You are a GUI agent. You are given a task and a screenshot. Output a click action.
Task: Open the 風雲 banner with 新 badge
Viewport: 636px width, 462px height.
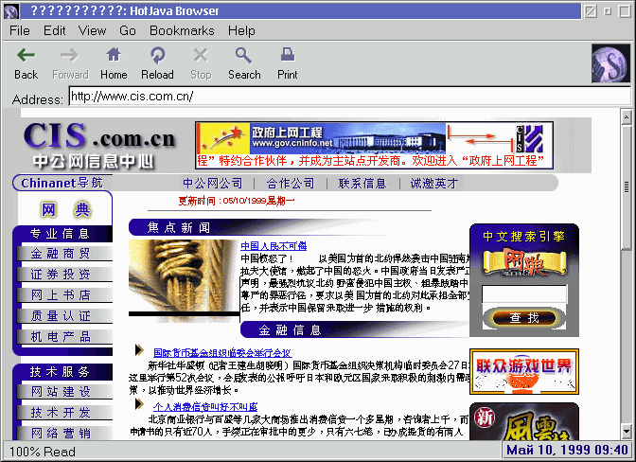(524, 421)
